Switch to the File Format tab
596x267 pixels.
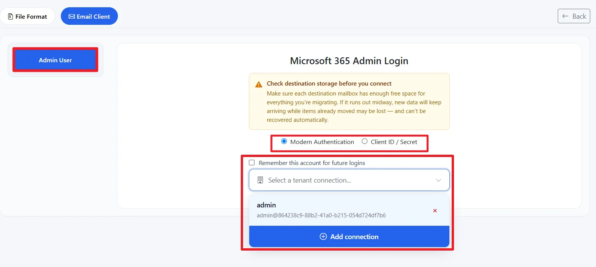point(28,16)
